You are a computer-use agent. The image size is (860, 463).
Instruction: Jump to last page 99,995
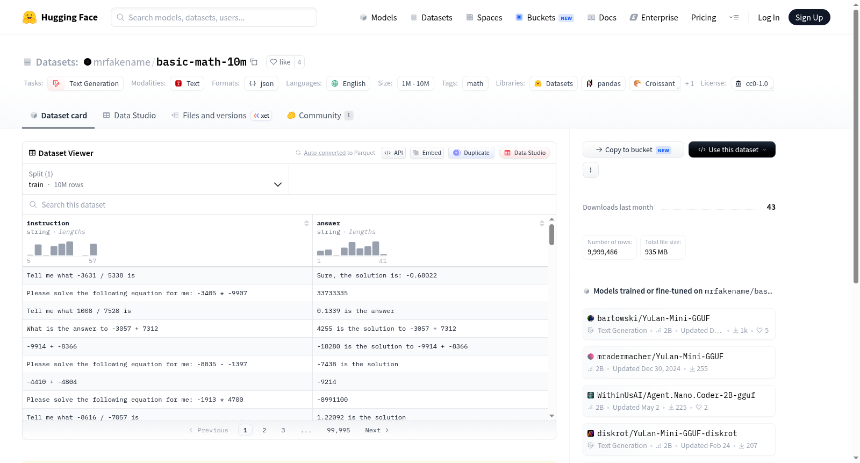[339, 430]
